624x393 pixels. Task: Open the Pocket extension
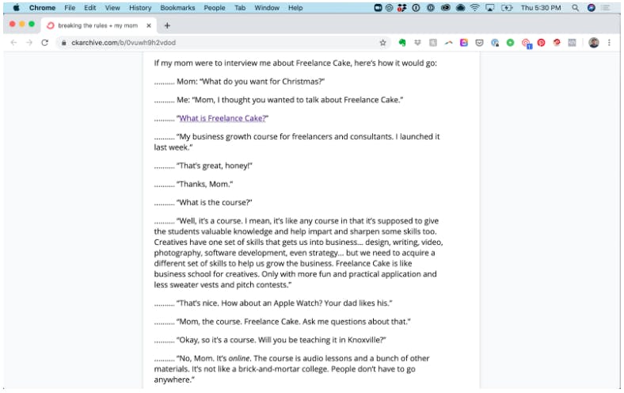click(x=480, y=43)
